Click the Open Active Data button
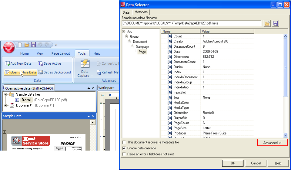This screenshot has height=170, width=291. [x=21, y=72]
